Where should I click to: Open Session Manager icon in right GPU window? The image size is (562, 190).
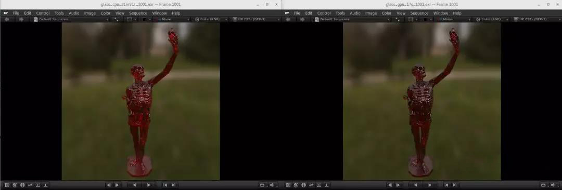coord(288,185)
